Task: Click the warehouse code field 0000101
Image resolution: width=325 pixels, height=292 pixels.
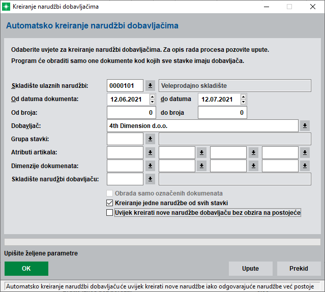Action: [x=125, y=86]
